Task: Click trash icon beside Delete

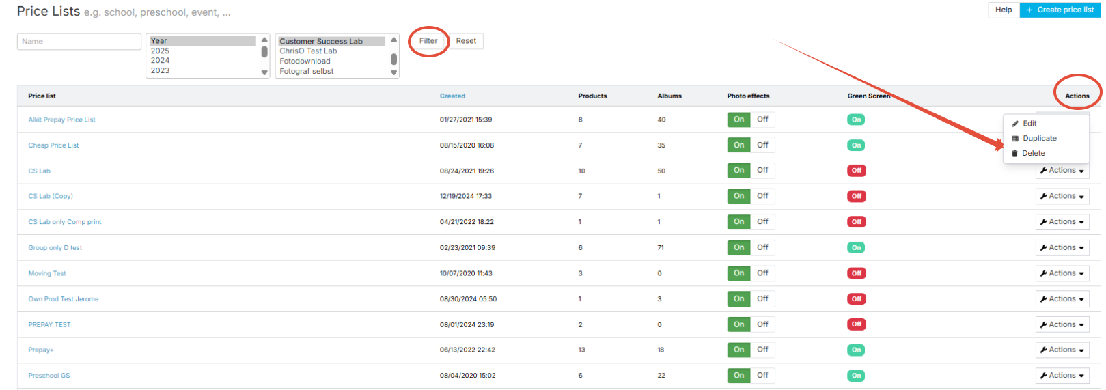Action: pos(1015,154)
